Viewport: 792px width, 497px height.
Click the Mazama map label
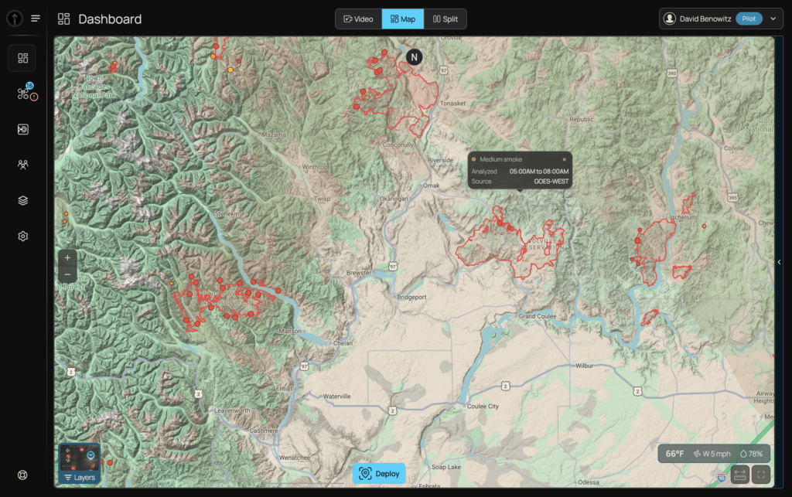point(274,134)
